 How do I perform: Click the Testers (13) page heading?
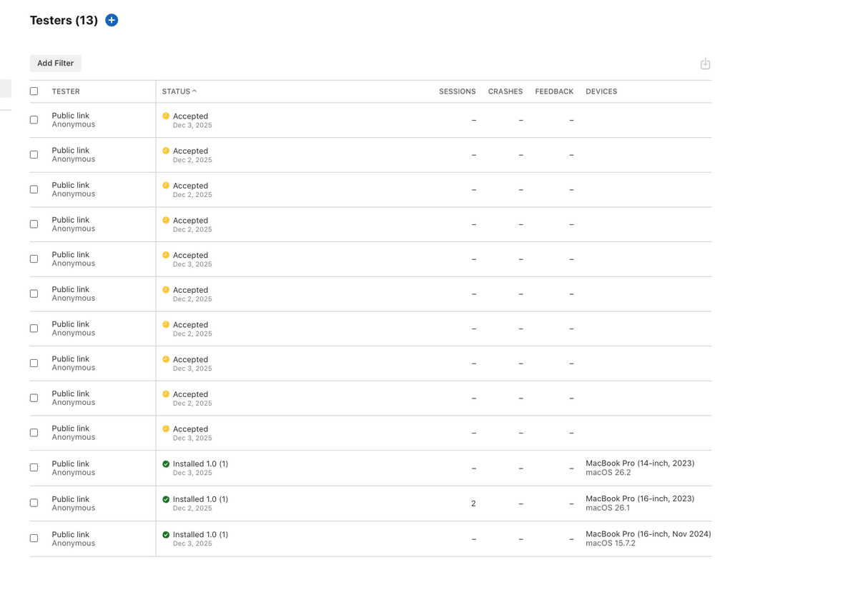point(64,20)
